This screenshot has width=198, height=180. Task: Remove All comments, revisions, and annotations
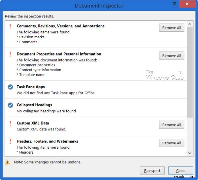click(172, 28)
